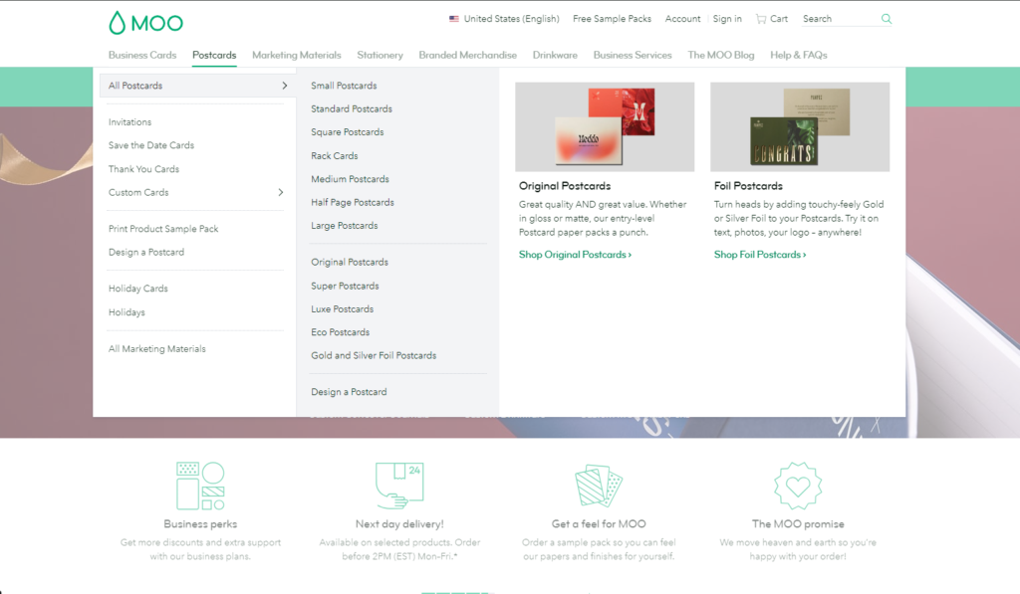The image size is (1020, 594).
Task: Click the US flag region icon
Action: click(x=454, y=19)
